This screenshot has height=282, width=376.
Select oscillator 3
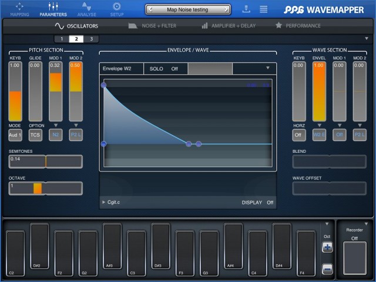(91, 39)
